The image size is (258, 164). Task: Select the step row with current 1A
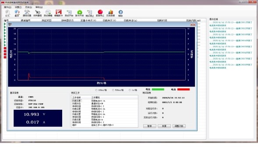click(x=105, y=120)
